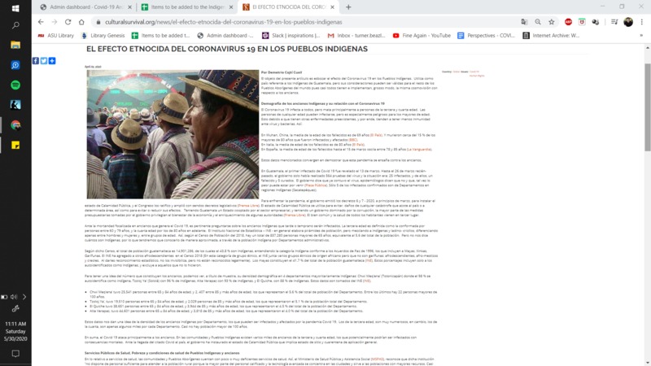Open the taskbar clock showing 11:11 AM
This screenshot has height=366, width=651.
click(x=15, y=331)
